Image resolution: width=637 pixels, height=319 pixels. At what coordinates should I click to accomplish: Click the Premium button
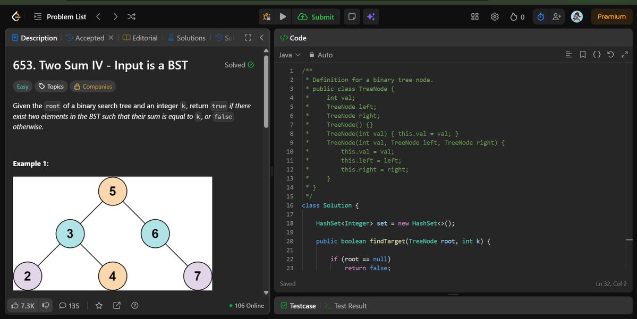coord(611,16)
